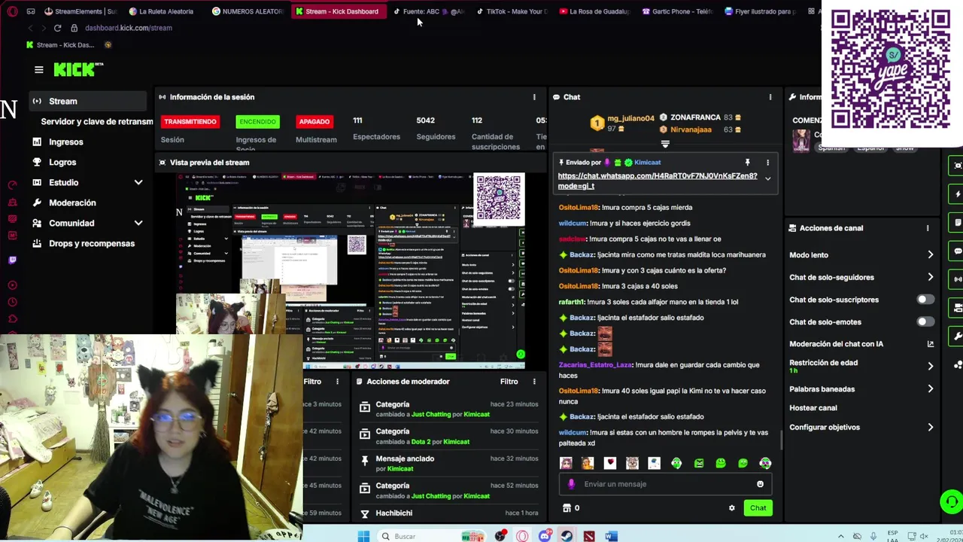Click username Zacarias_Estafro_Laza in chat

coord(595,365)
